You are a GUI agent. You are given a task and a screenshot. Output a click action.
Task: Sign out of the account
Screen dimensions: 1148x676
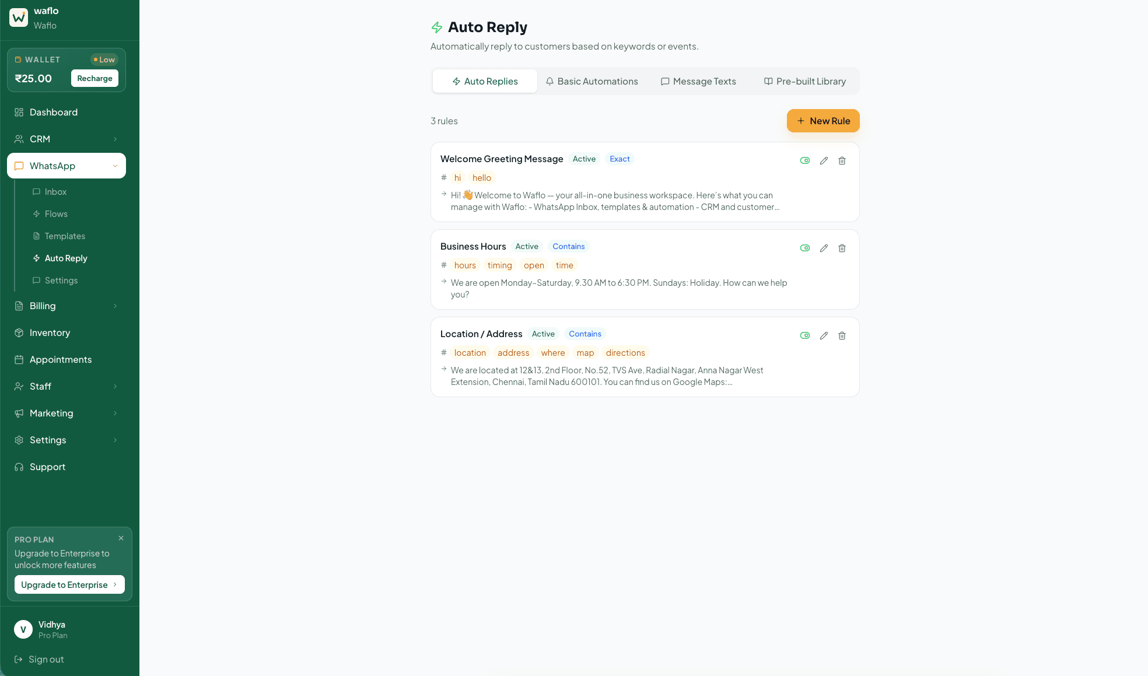coord(39,659)
